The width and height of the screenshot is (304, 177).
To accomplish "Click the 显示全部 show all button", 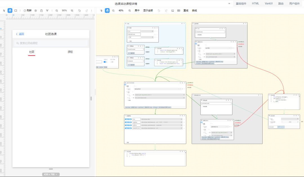I will (148, 10).
